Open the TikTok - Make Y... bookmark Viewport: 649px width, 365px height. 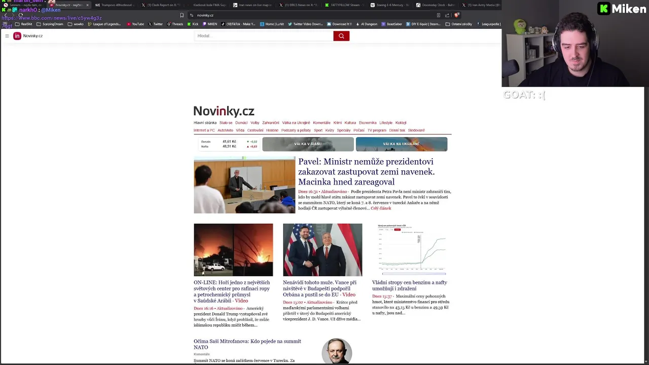point(238,24)
